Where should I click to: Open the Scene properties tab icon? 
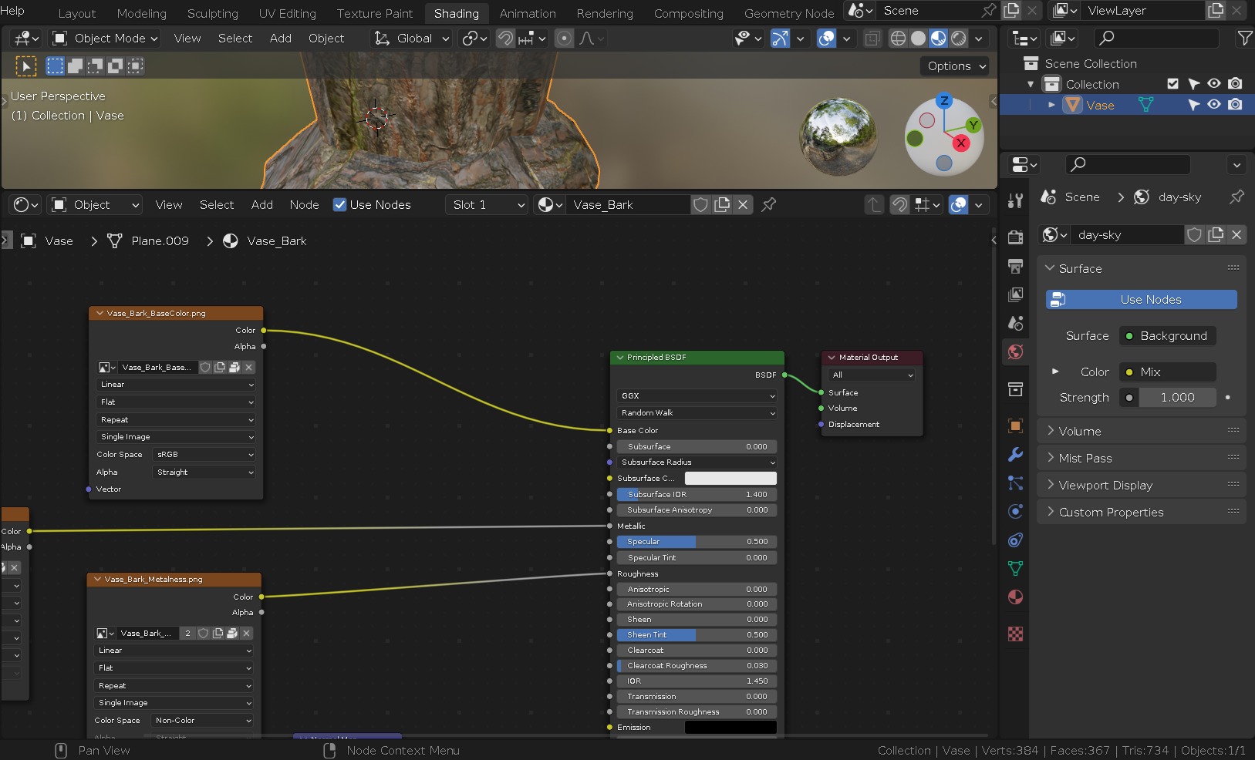[x=1015, y=323]
